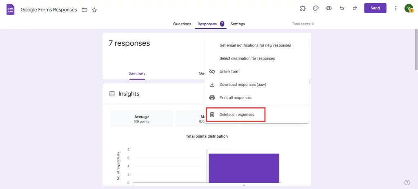Viewport: 418px width, 189px height.
Task: Click the Total points distribution chart title
Action: point(207,136)
